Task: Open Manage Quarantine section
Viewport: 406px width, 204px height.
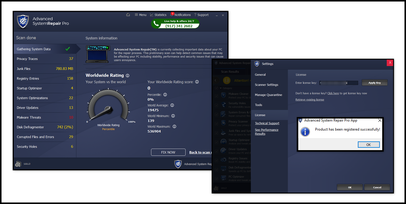Action: 269,95
